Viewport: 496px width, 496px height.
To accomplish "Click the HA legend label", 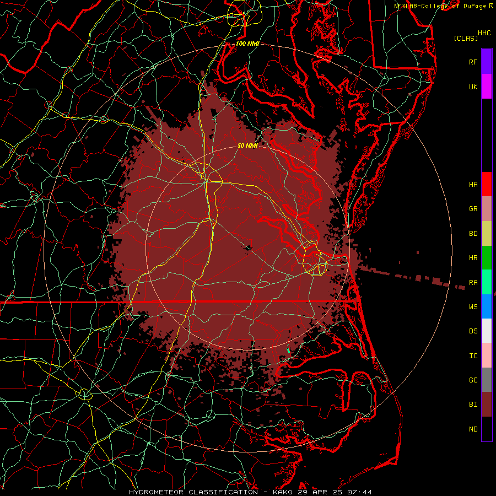I will [473, 185].
